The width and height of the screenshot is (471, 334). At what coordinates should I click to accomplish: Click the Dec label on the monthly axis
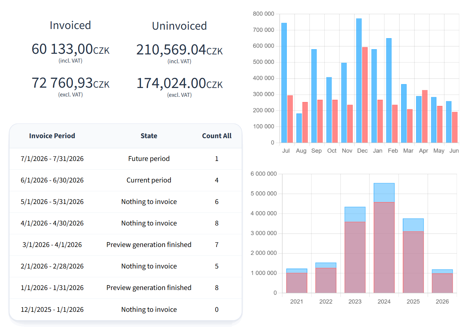pos(362,151)
